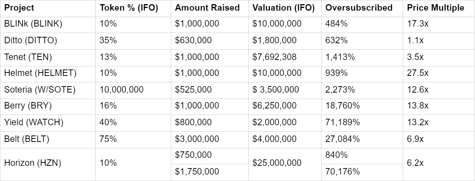Click the 70,176% oversubscribed cell

[342, 172]
